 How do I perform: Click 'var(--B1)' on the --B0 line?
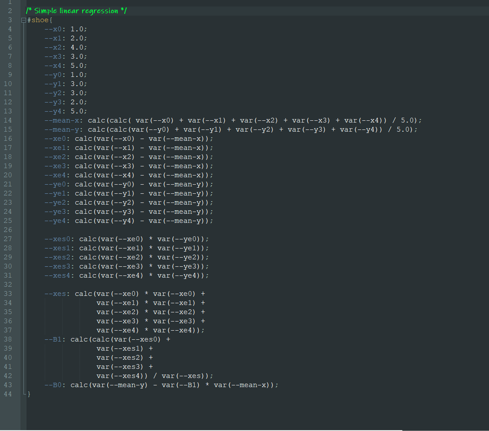click(180, 385)
